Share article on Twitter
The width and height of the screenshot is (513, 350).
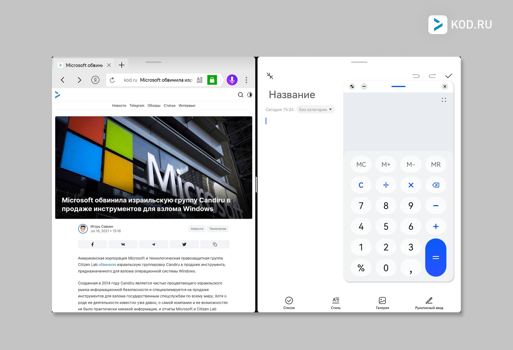[x=184, y=244]
